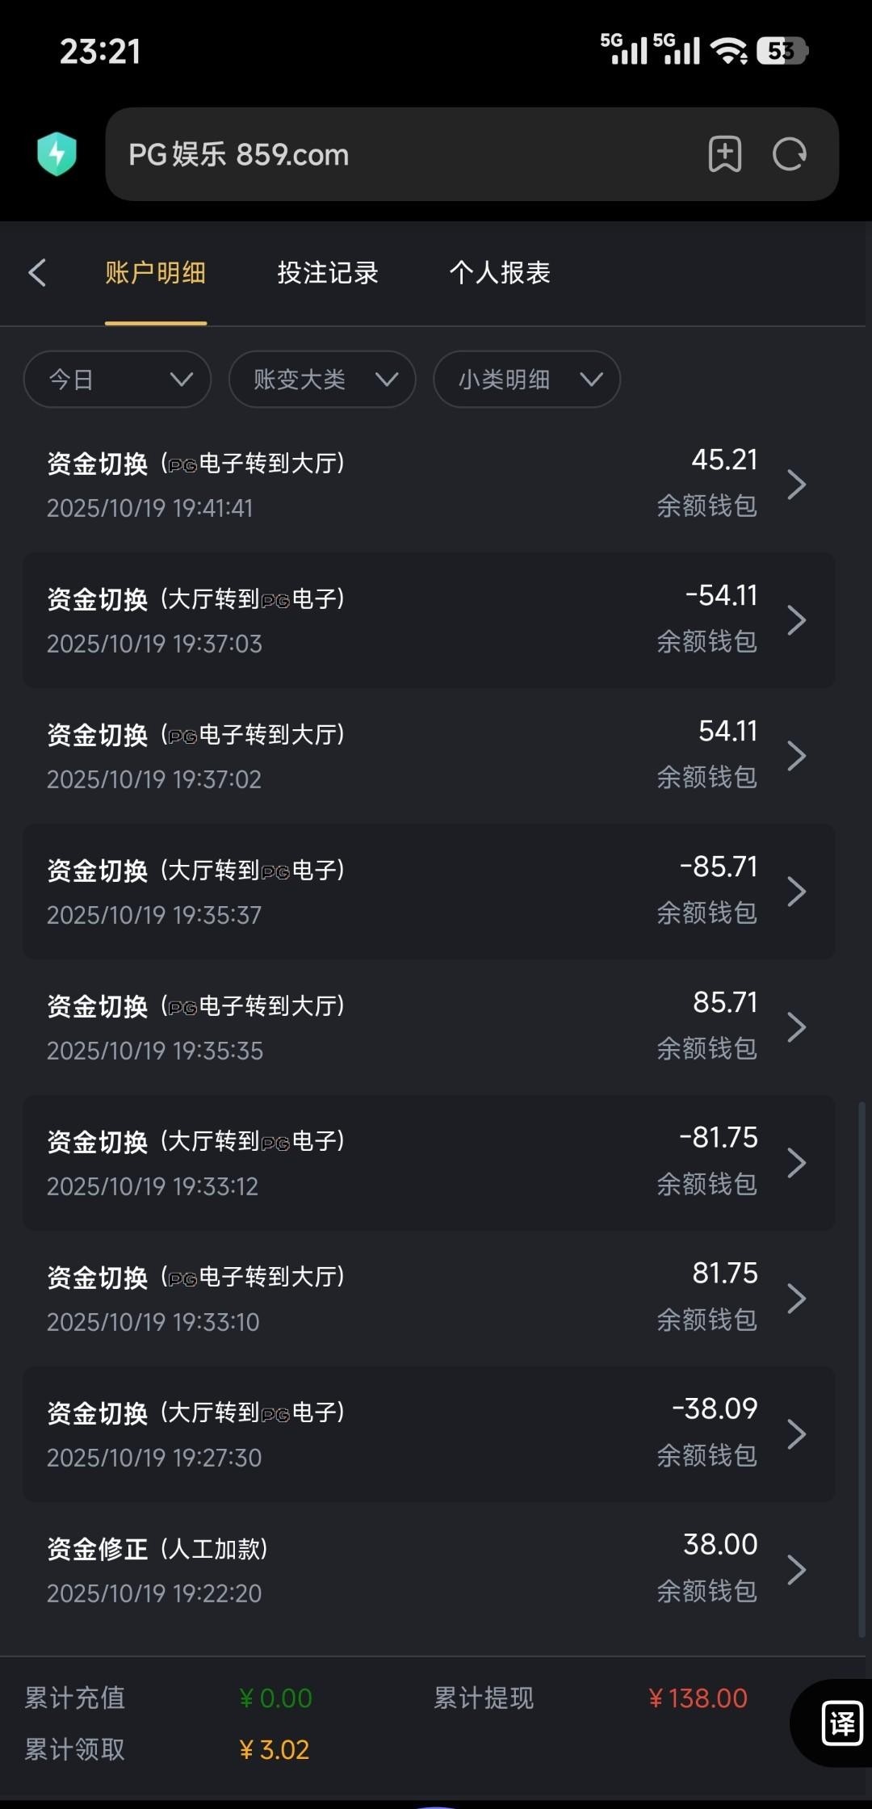Expand the 小类明细 subcategory dropdown
Image resolution: width=872 pixels, height=1809 pixels.
pyautogui.click(x=526, y=380)
